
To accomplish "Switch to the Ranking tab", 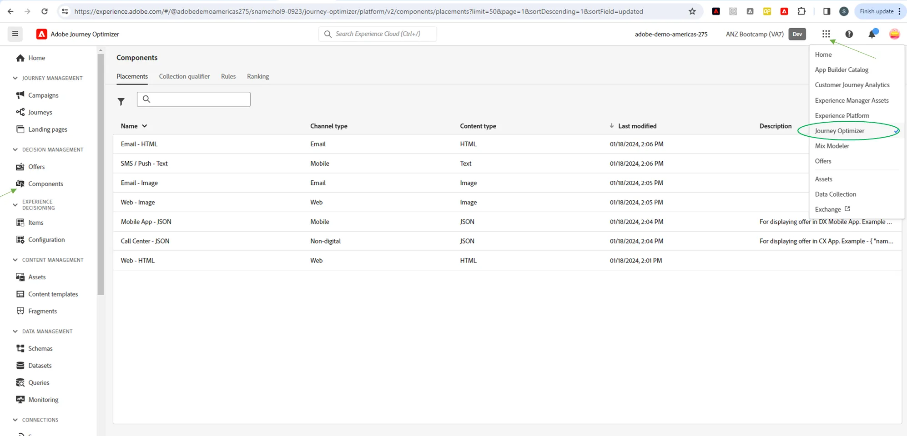I will (258, 76).
